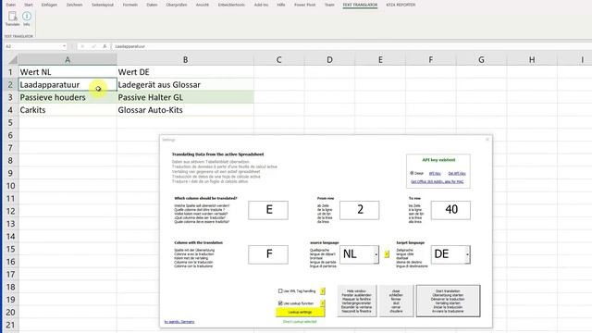Open the Add-Ins ribbon tab
Image resolution: width=592 pixels, height=333 pixels.
pyautogui.click(x=261, y=5)
